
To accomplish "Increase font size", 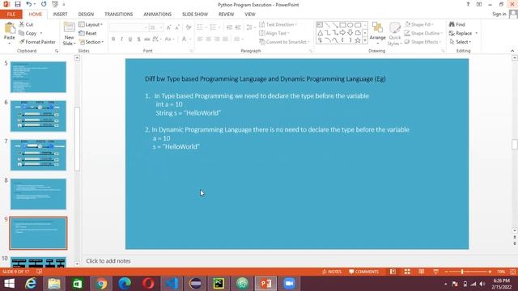I will 168,27.
